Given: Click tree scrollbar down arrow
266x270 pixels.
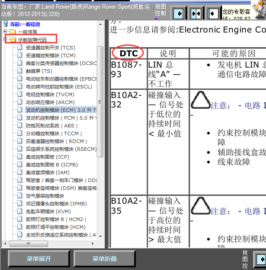Looking at the screenshot, I should click(x=100, y=237).
